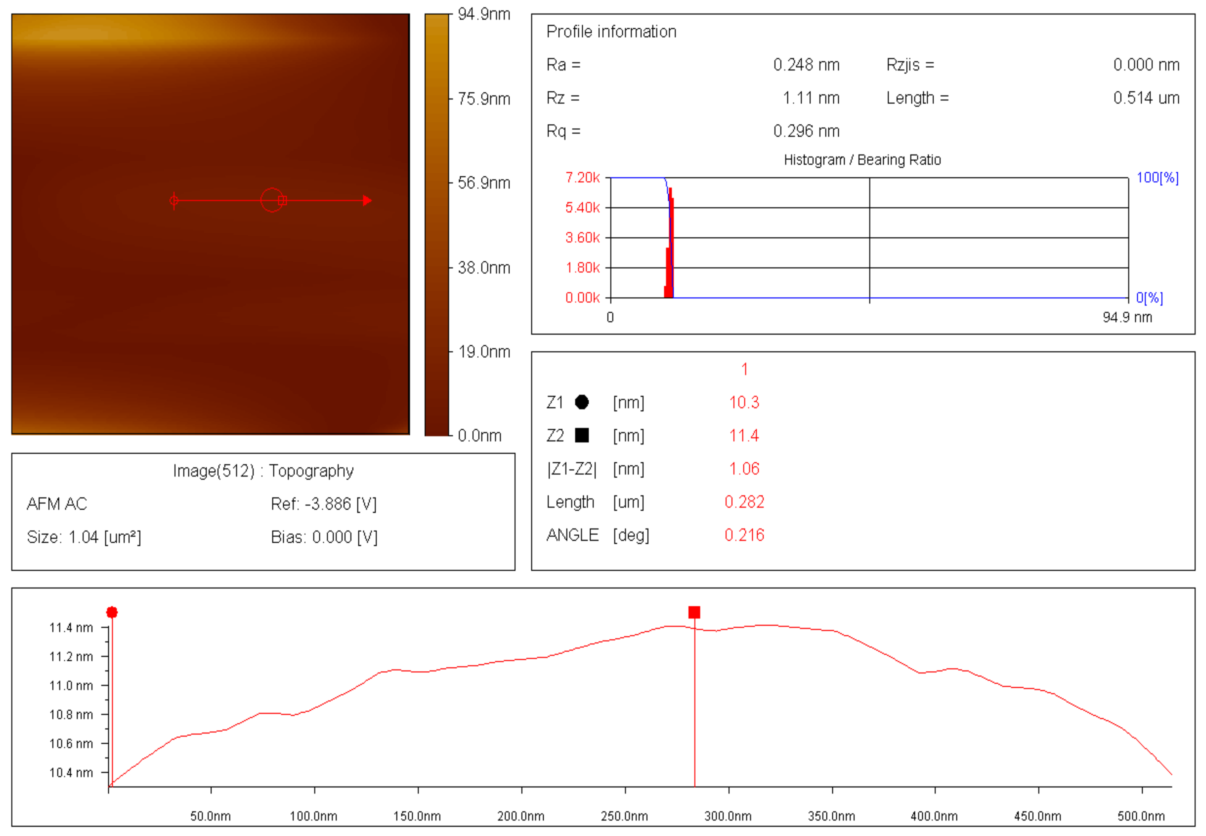Click the small red square cursor on topography line
Image resolution: width=1206 pixels, height=836 pixels.
coord(282,200)
